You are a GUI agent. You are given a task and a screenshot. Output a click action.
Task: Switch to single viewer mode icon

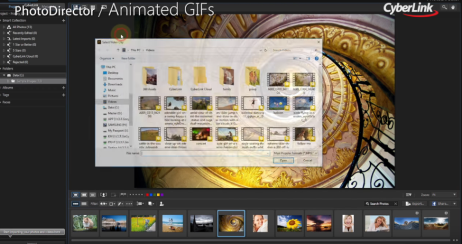pyautogui.click(x=76, y=195)
